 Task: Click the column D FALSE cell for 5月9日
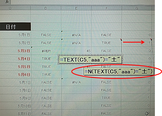click(47, 98)
